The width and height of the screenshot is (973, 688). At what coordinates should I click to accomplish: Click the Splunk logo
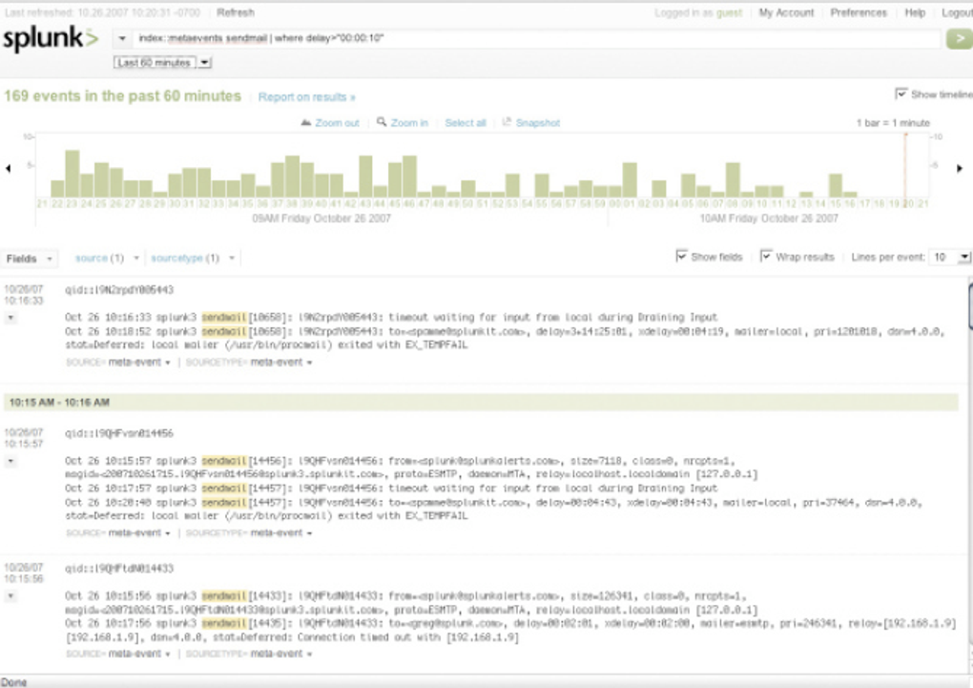pos(51,38)
